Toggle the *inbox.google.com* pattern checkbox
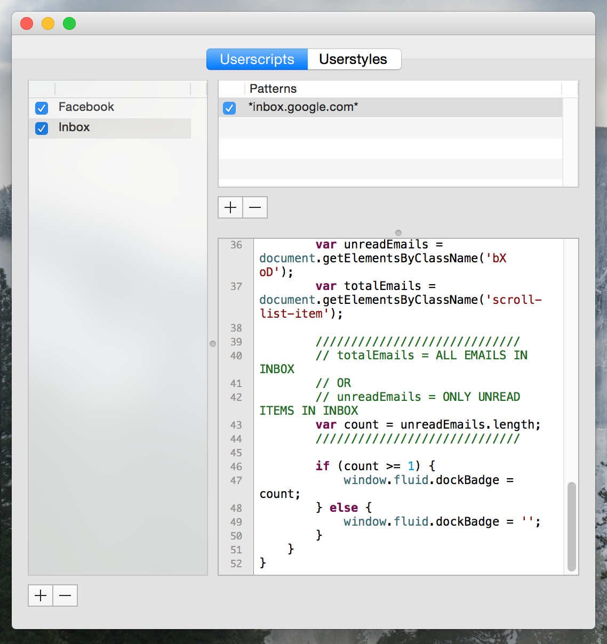Screen dimensions: 607x644 [x=229, y=108]
